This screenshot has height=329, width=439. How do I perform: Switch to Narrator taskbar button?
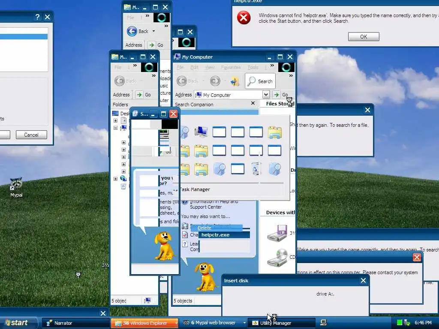[75, 323]
